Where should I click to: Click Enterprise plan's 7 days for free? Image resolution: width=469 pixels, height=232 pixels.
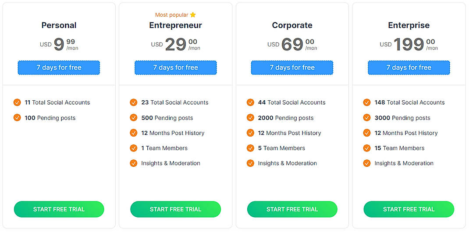409,67
